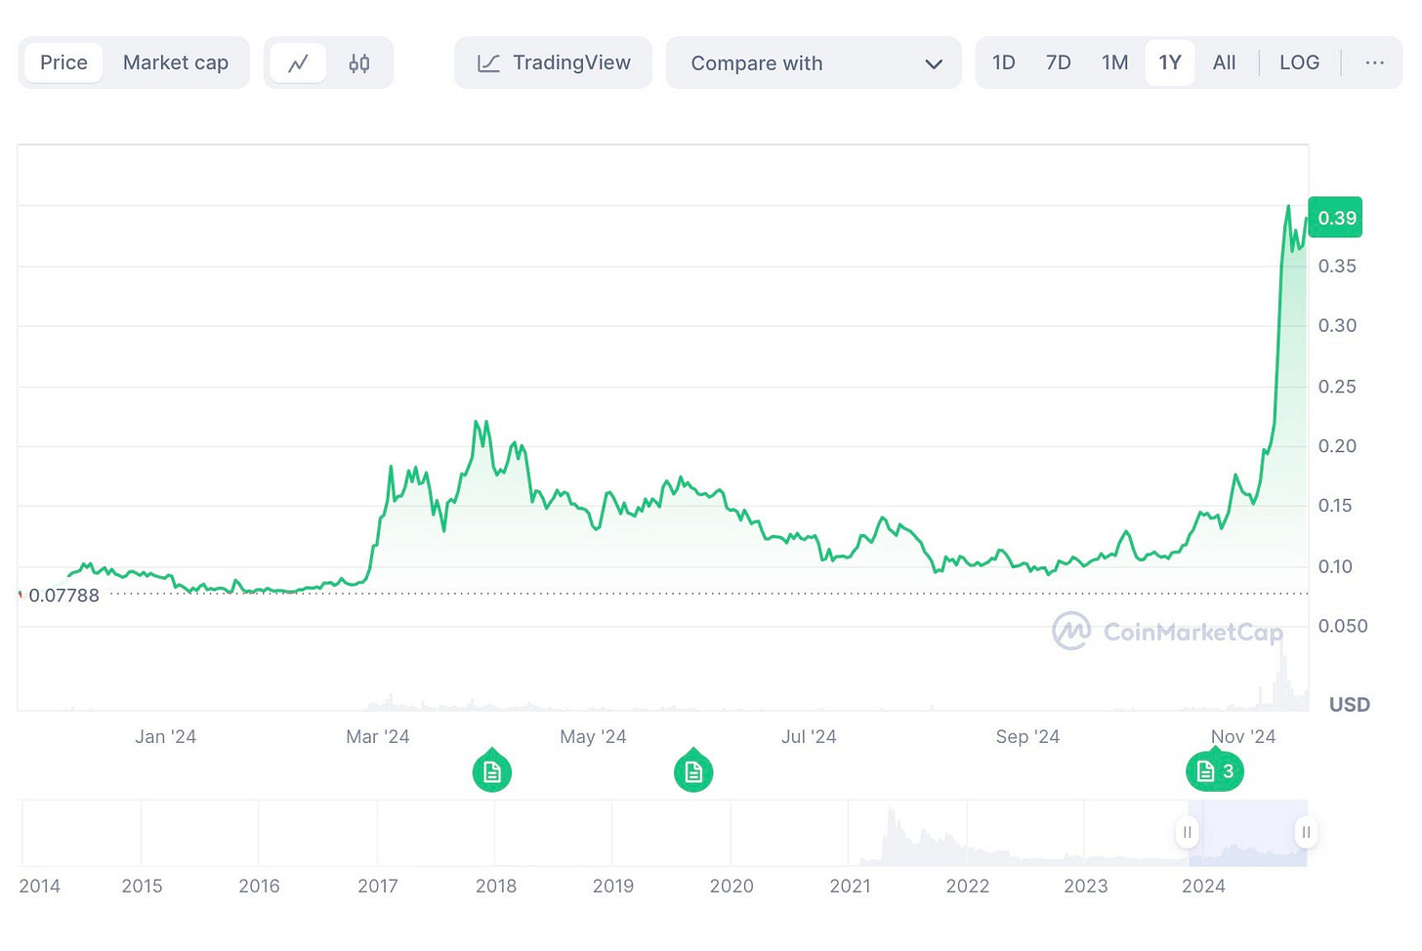Switch to line chart view icon
Viewport: 1422px width, 951px height.
(298, 63)
